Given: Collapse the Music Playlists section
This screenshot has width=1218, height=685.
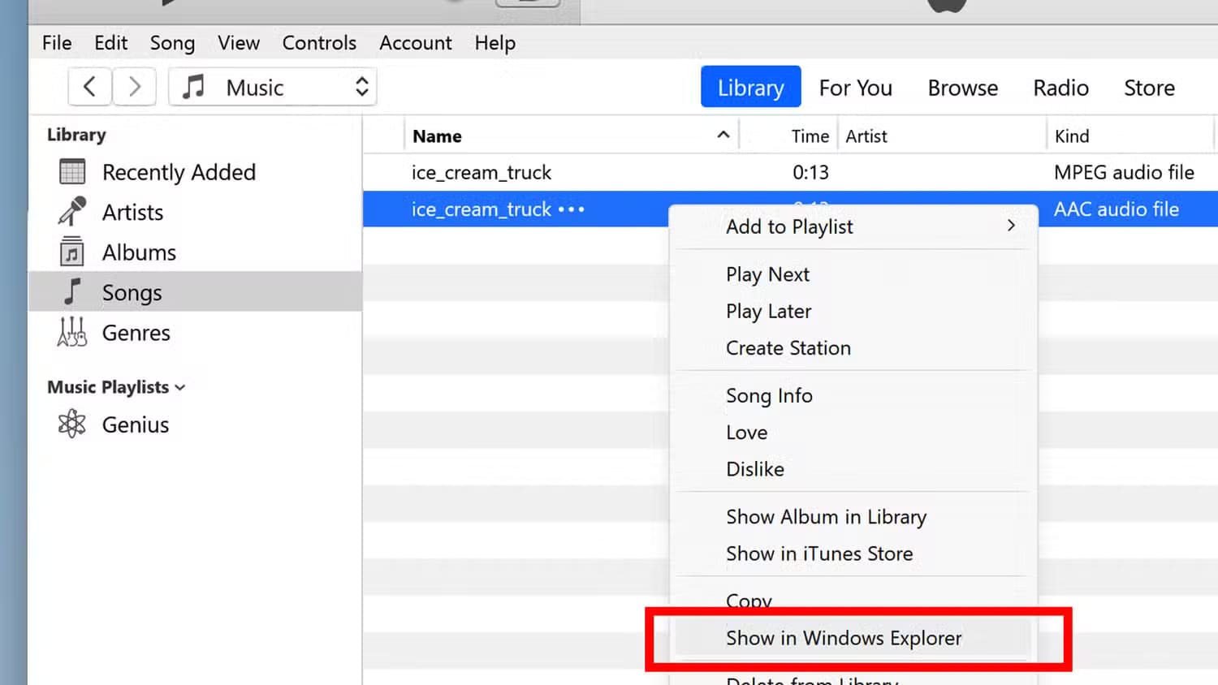Looking at the screenshot, I should 180,388.
